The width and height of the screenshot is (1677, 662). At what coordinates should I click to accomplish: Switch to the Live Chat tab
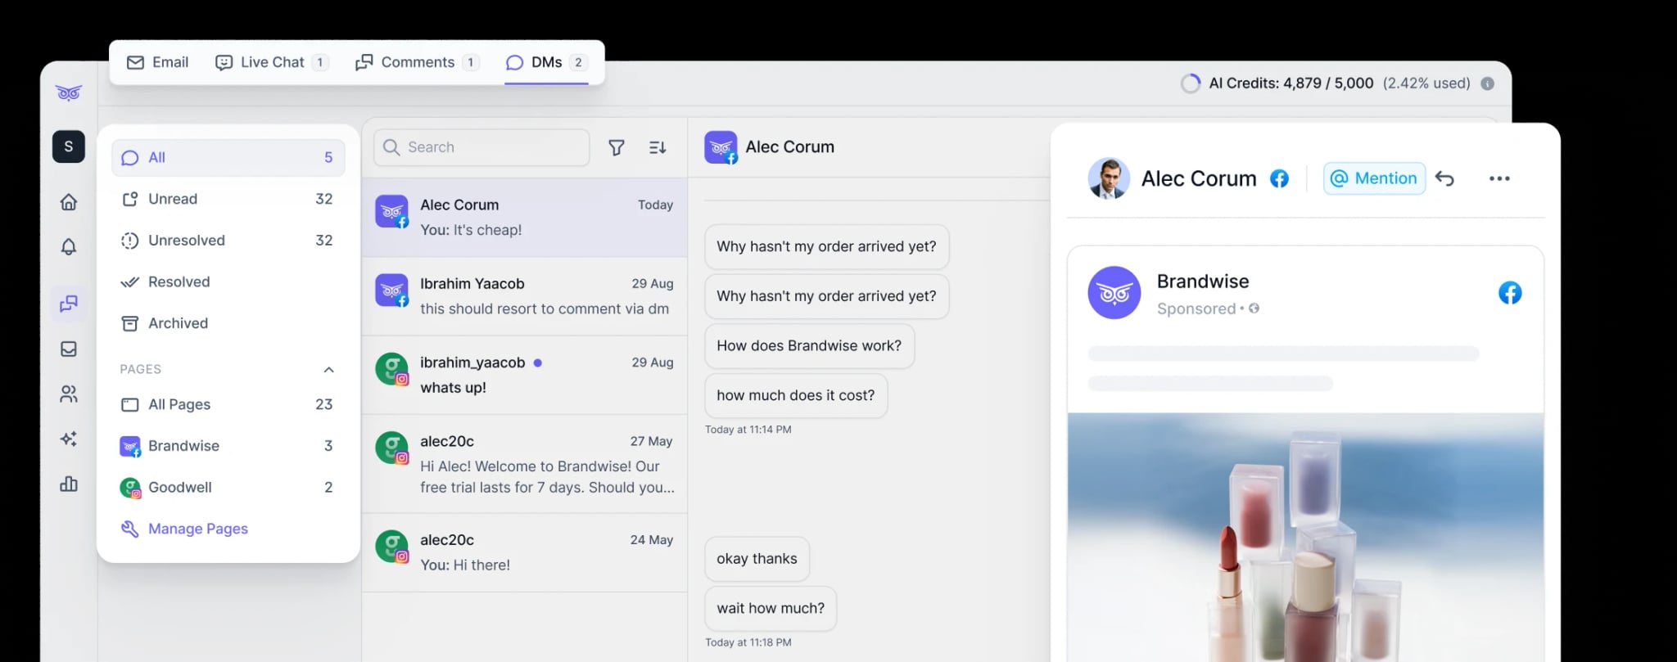[272, 62]
